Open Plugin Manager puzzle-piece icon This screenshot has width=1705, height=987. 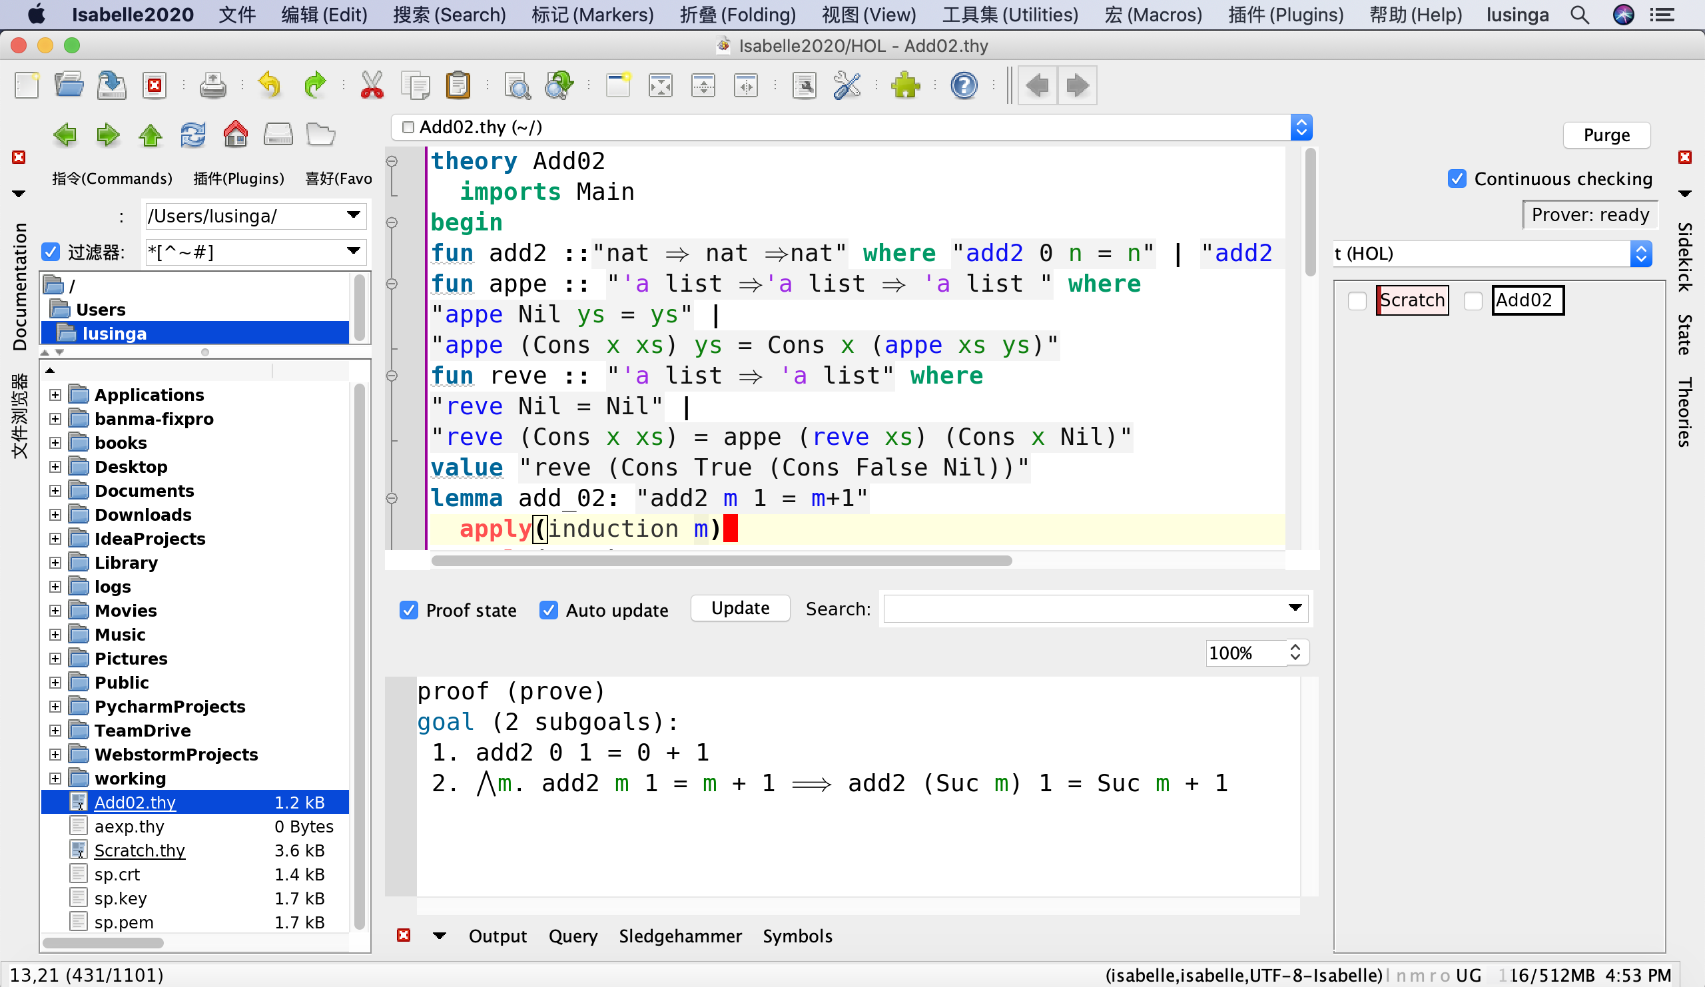pos(905,86)
